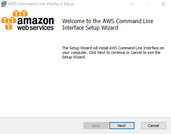Click the Amazon Web Services logo
The image size is (171, 134).
(x=28, y=20)
